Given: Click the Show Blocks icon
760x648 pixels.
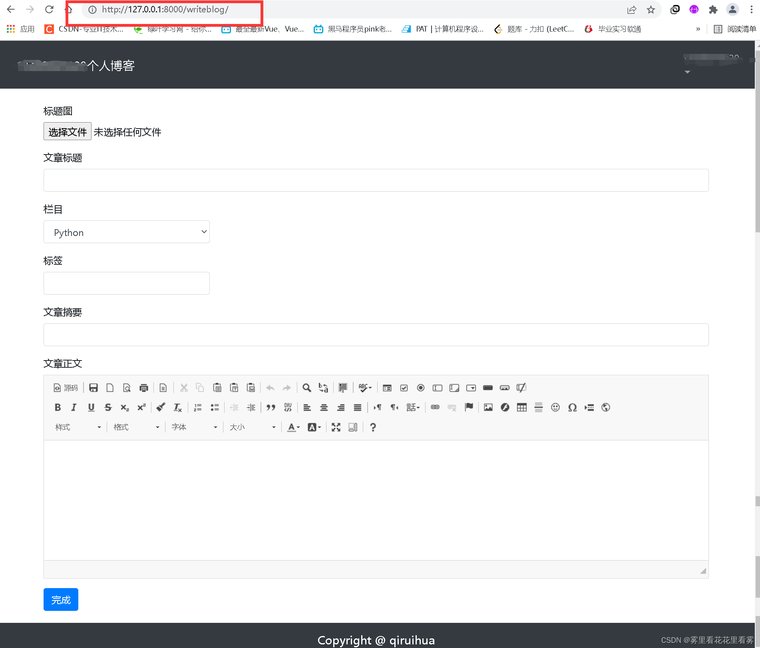Looking at the screenshot, I should coord(353,427).
